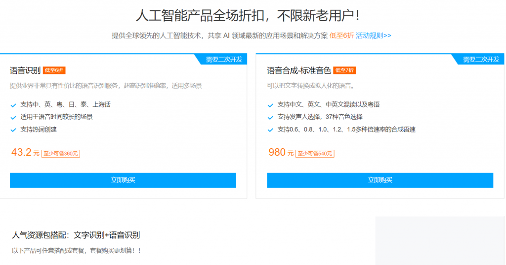
Task: Click checkmark beside 支持发声人选择，37种音色选择
Action: (x=270, y=118)
